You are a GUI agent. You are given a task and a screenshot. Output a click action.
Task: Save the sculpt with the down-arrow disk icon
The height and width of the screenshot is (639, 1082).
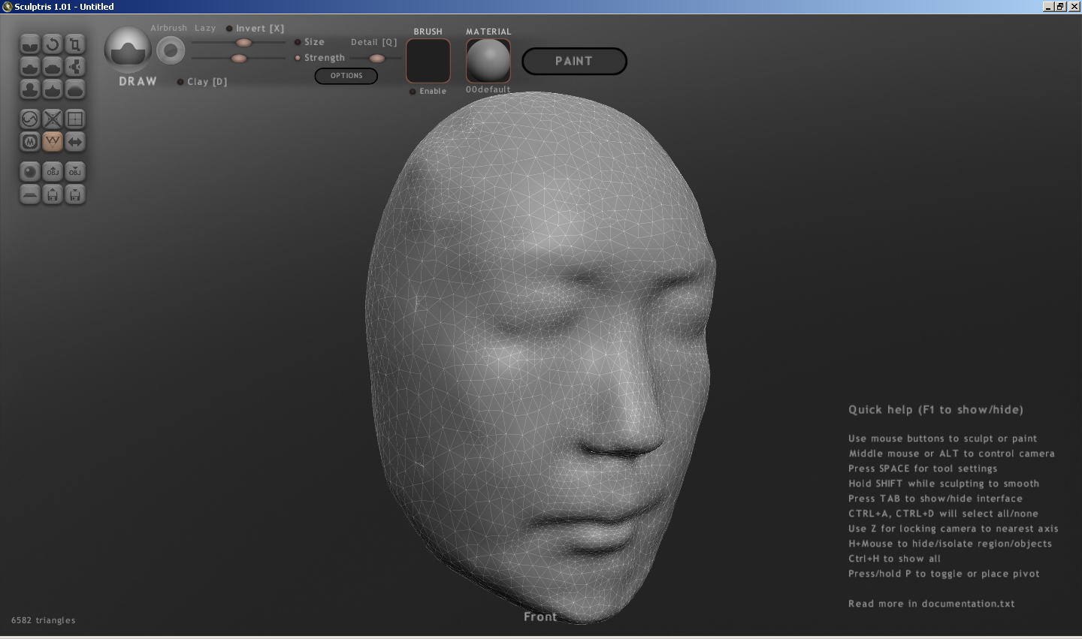click(x=74, y=194)
